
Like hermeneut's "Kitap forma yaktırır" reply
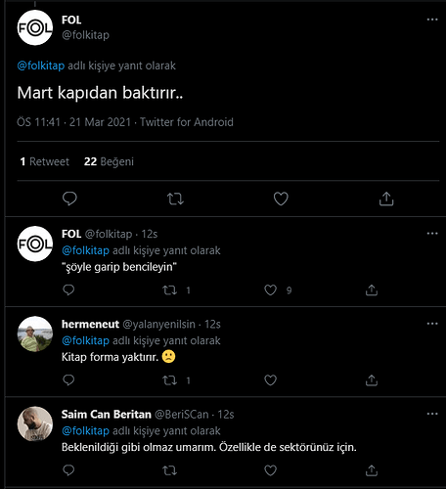(270, 380)
